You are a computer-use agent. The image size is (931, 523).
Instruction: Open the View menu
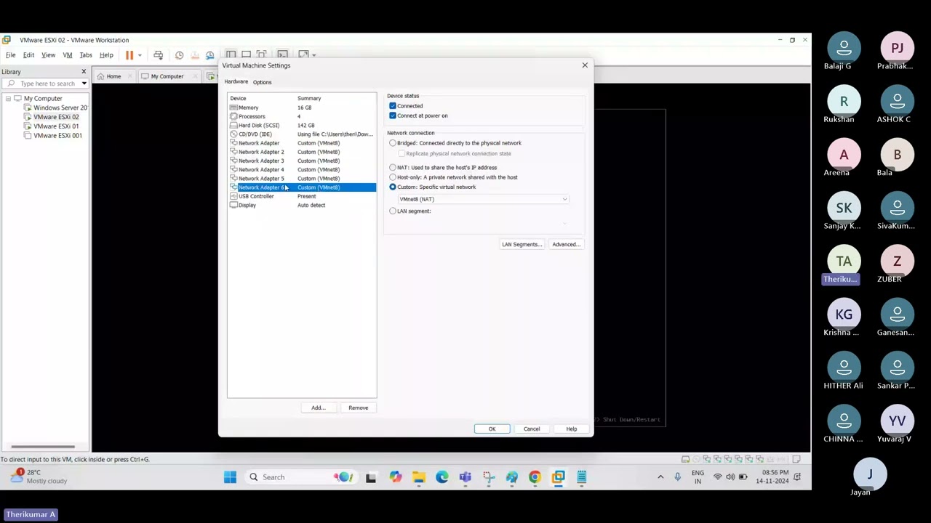(x=48, y=55)
